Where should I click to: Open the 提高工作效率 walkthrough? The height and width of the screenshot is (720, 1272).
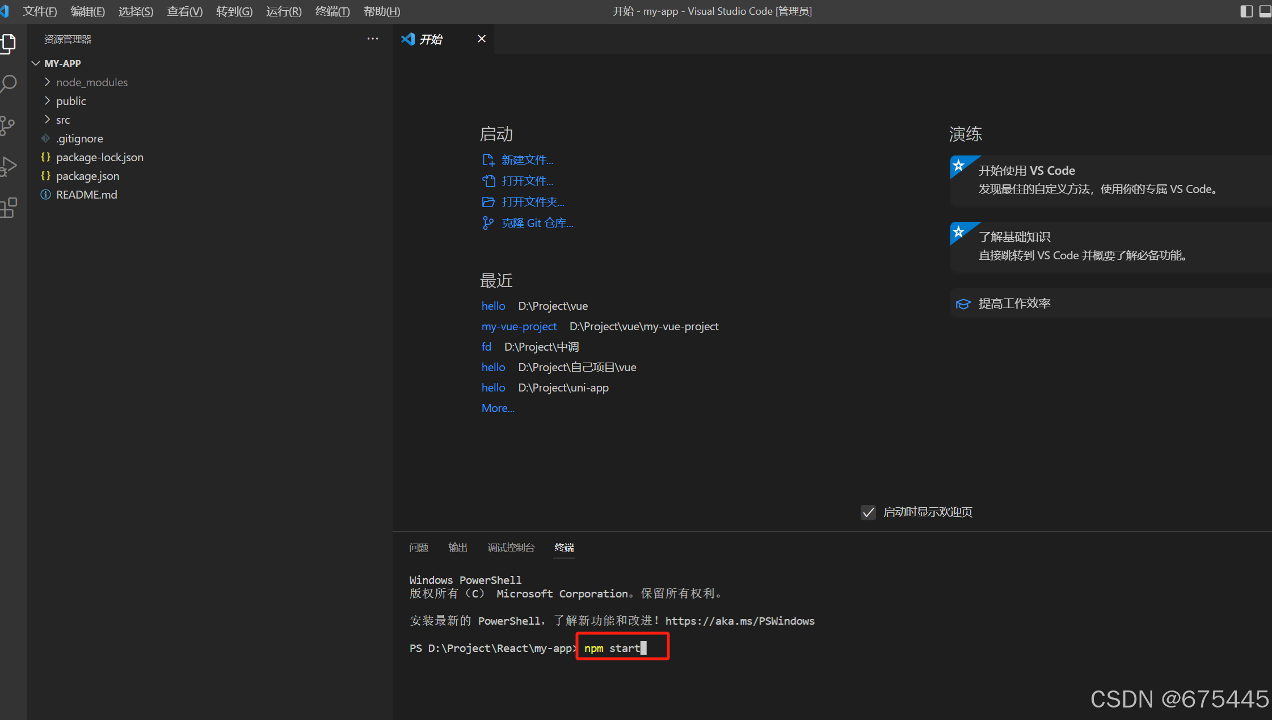coord(1014,304)
